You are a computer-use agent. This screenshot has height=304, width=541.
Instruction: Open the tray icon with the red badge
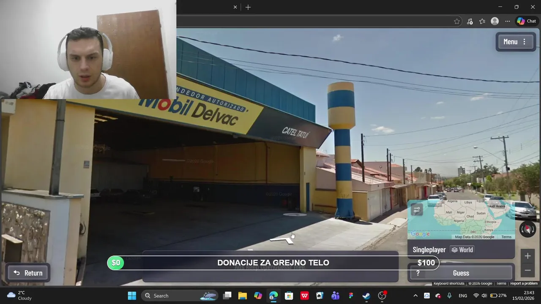[x=438, y=296]
